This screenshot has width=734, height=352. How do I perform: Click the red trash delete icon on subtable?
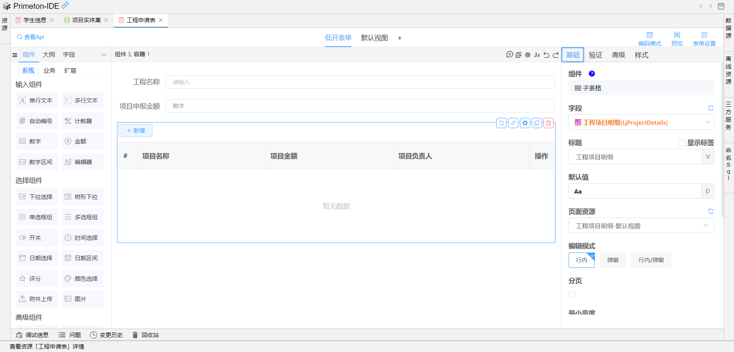click(549, 123)
